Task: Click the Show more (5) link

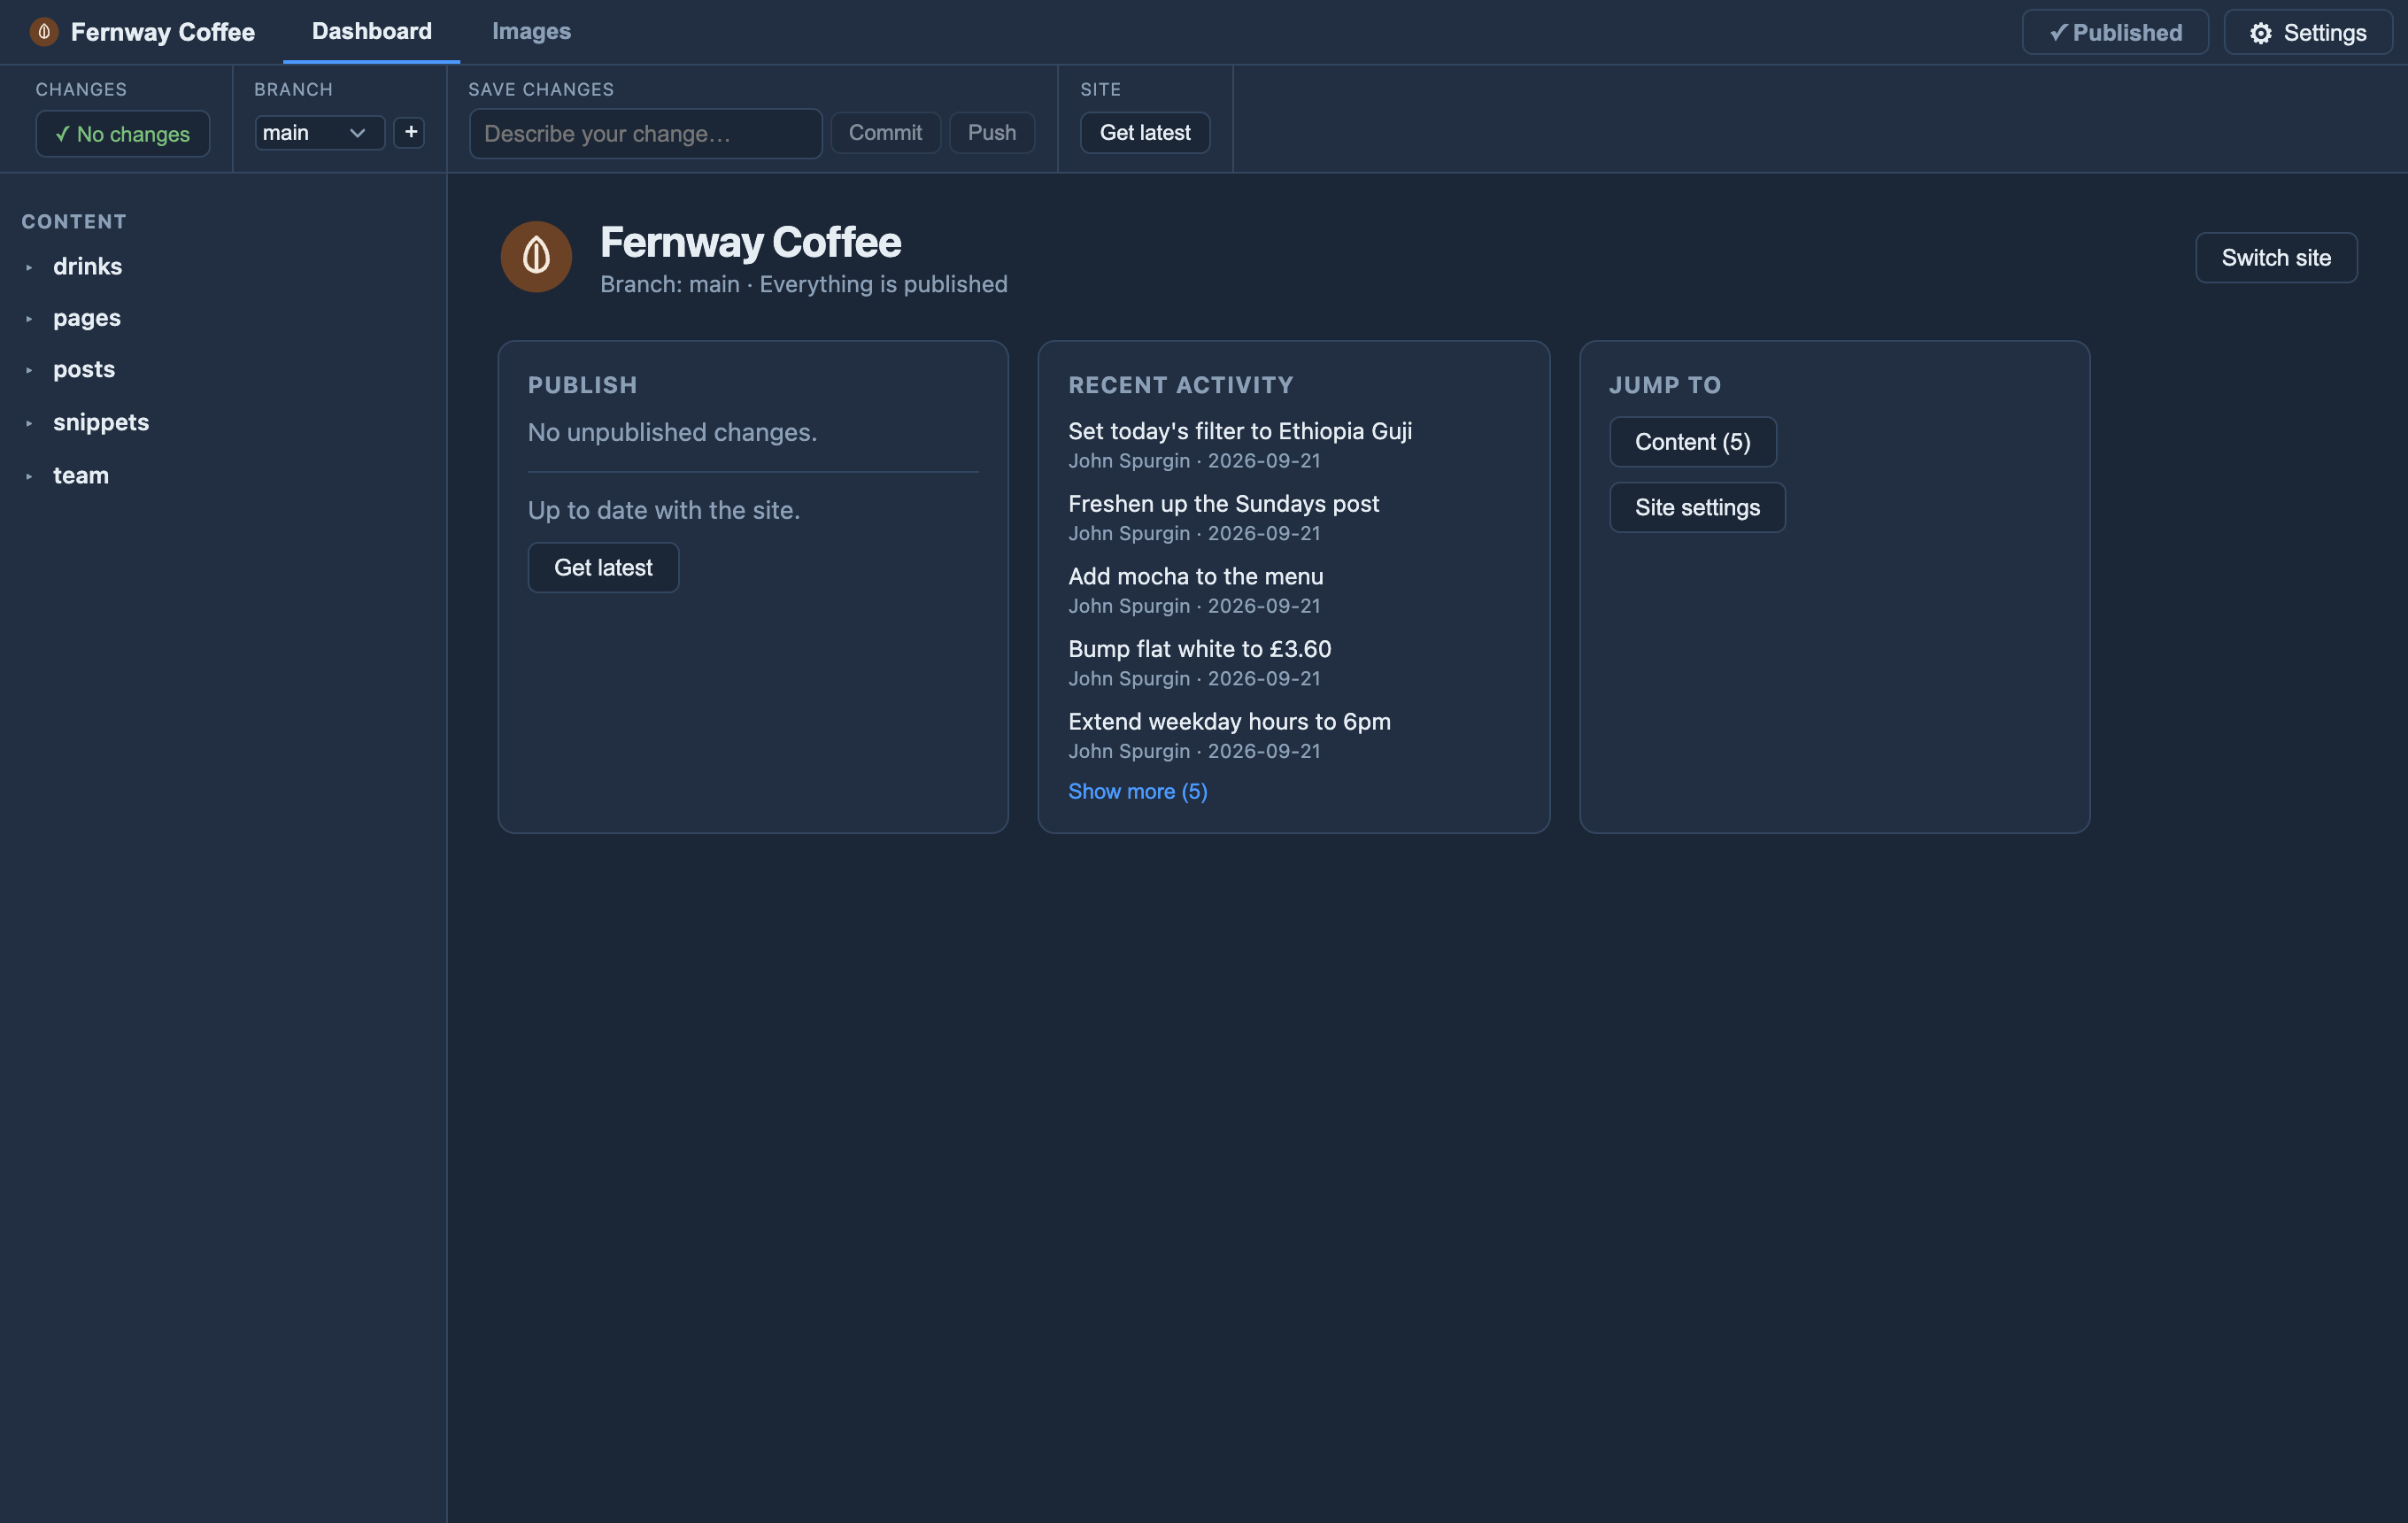Action: tap(1137, 791)
